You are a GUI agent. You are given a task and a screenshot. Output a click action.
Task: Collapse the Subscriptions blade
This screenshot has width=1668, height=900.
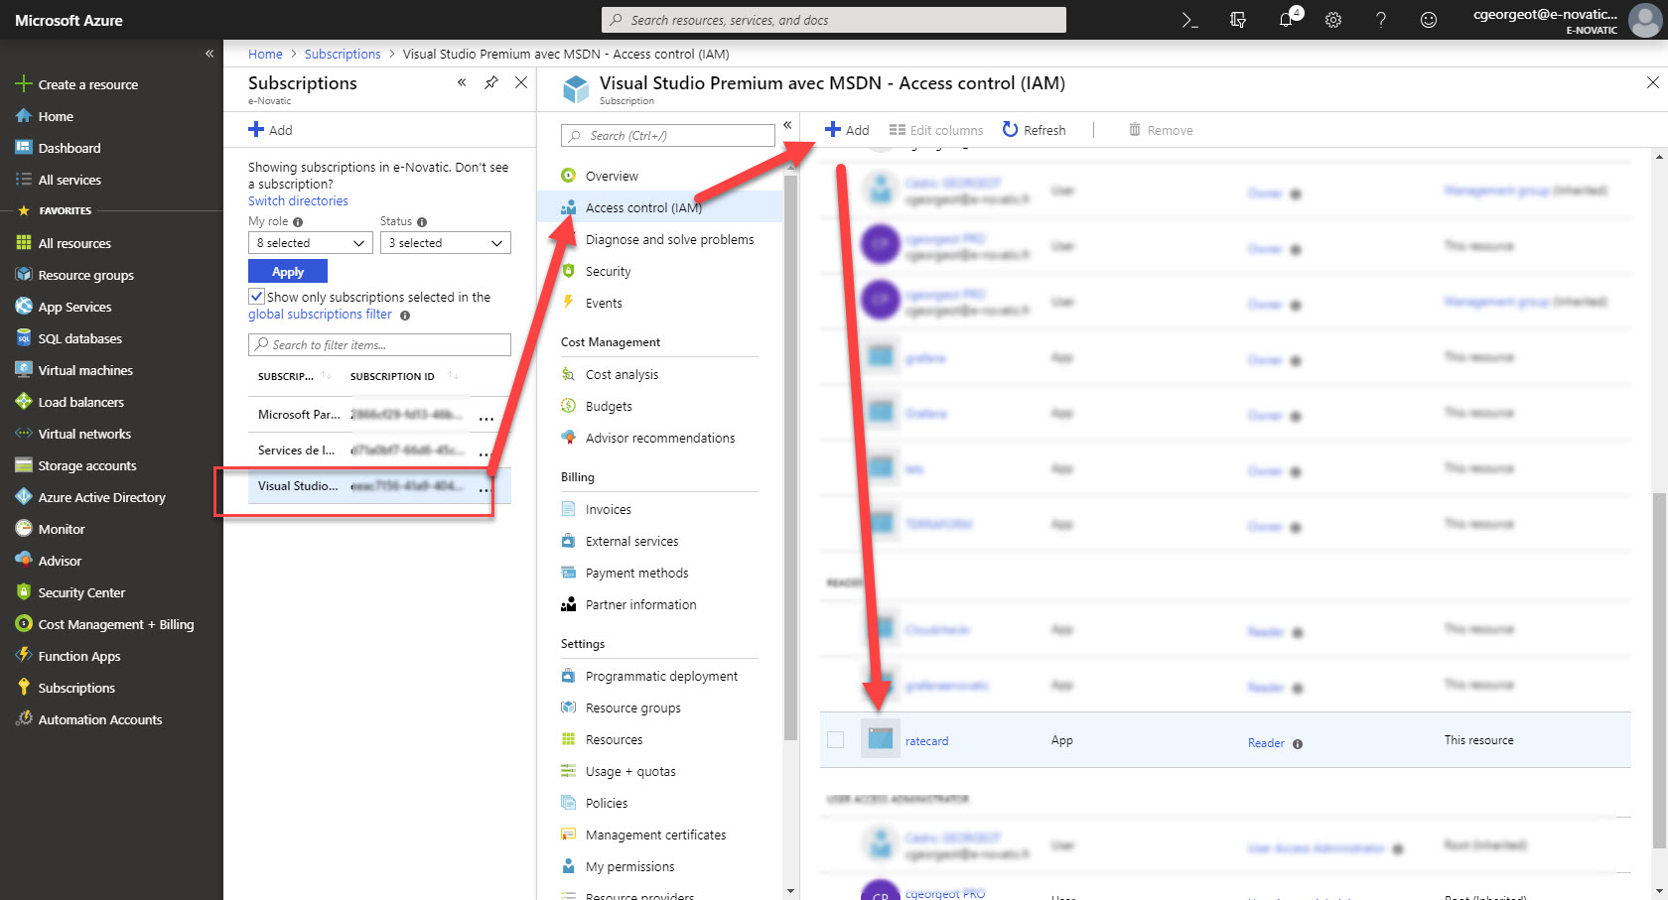tap(462, 82)
